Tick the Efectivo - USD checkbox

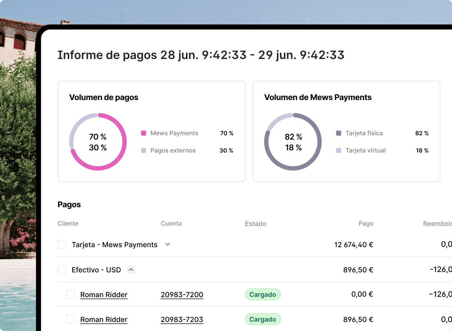pos(62,269)
